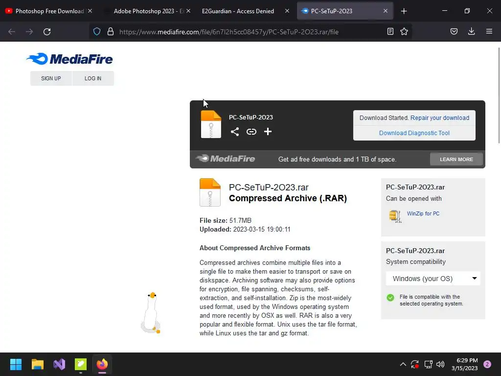Click the volume icon in system tray
Screen dimensions: 501x376
click(440, 364)
